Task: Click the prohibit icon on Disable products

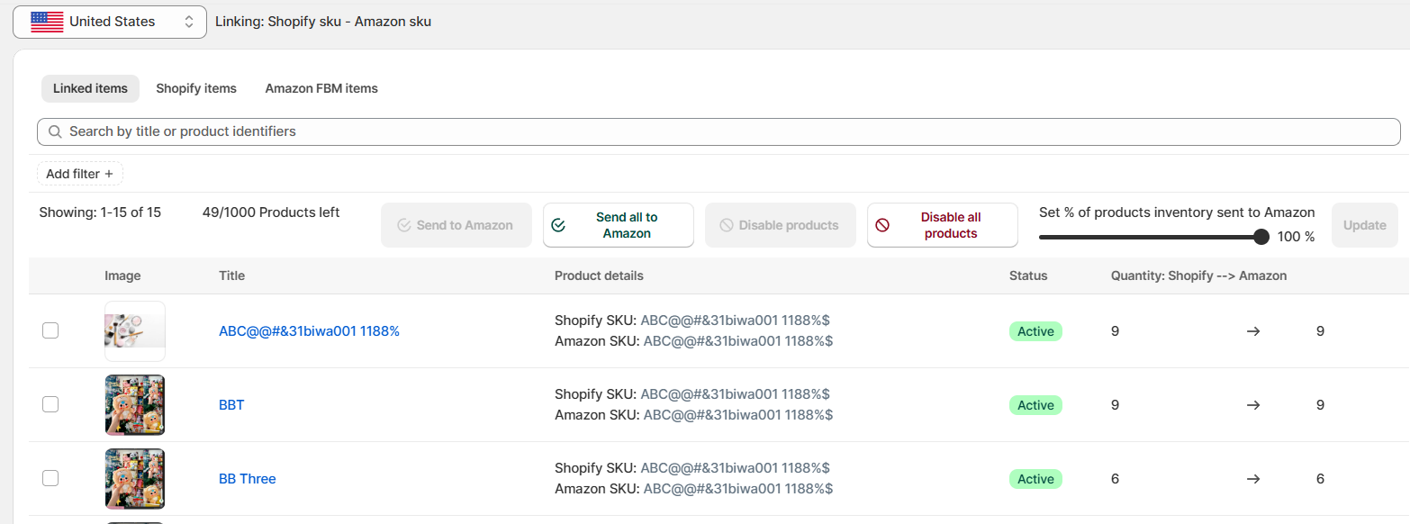Action: 727,225
